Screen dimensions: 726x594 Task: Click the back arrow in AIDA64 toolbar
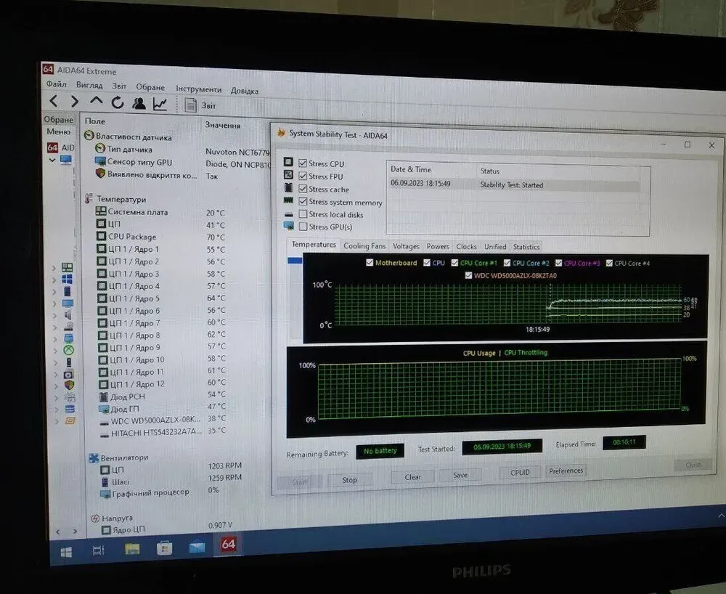(54, 102)
